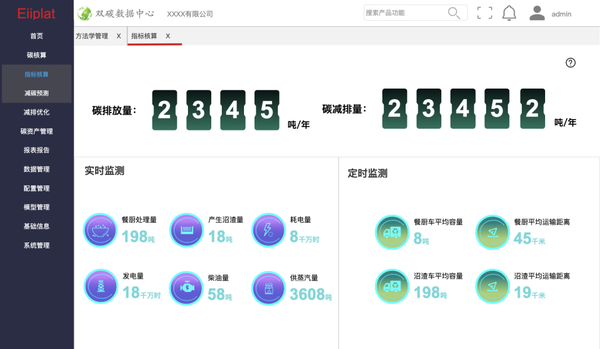Click the 产生沼渣量 tank icon
This screenshot has height=349, width=600.
click(x=186, y=230)
